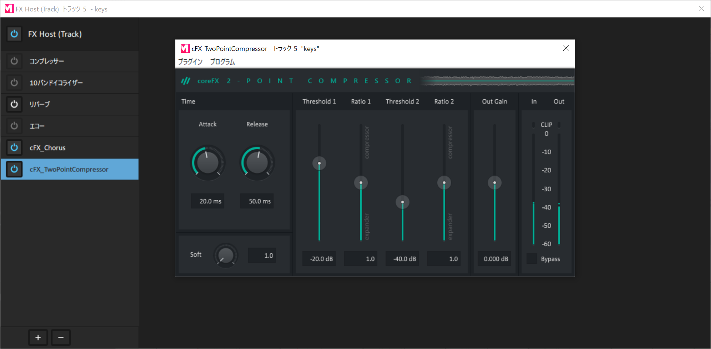Viewport: 711px width, 349px height.
Task: Click the Threshold 2 -40.0 dB field
Action: 402,259
